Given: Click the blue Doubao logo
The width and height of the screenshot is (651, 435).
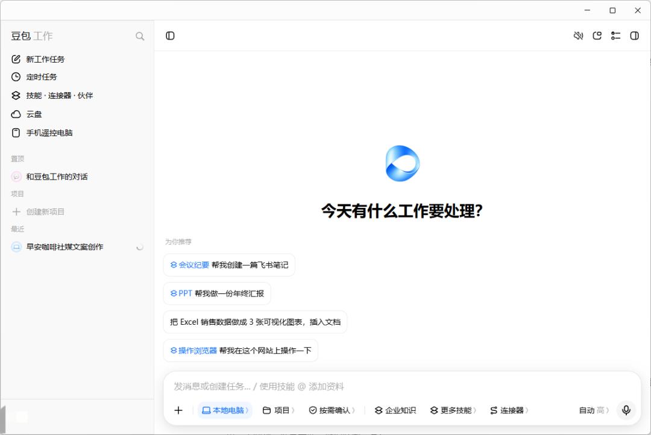Looking at the screenshot, I should click(x=402, y=163).
